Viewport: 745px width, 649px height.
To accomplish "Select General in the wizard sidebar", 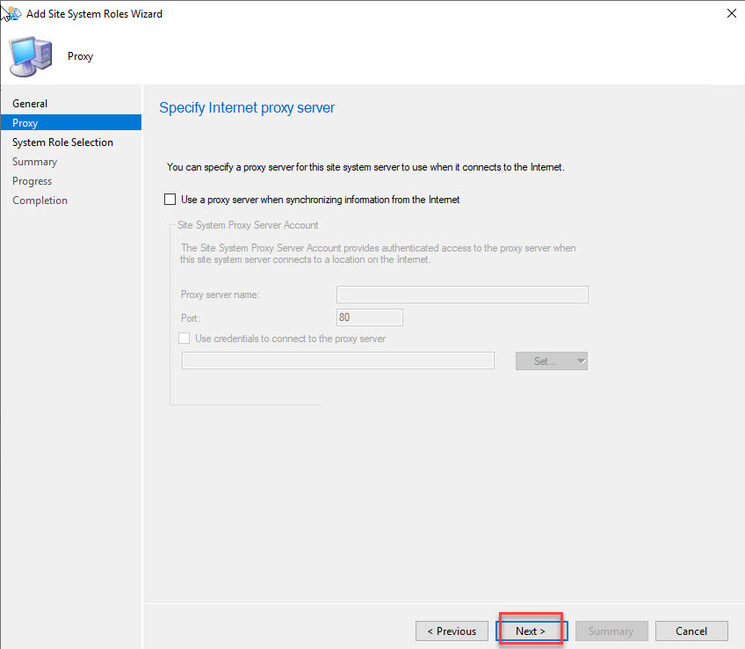I will pyautogui.click(x=30, y=104).
